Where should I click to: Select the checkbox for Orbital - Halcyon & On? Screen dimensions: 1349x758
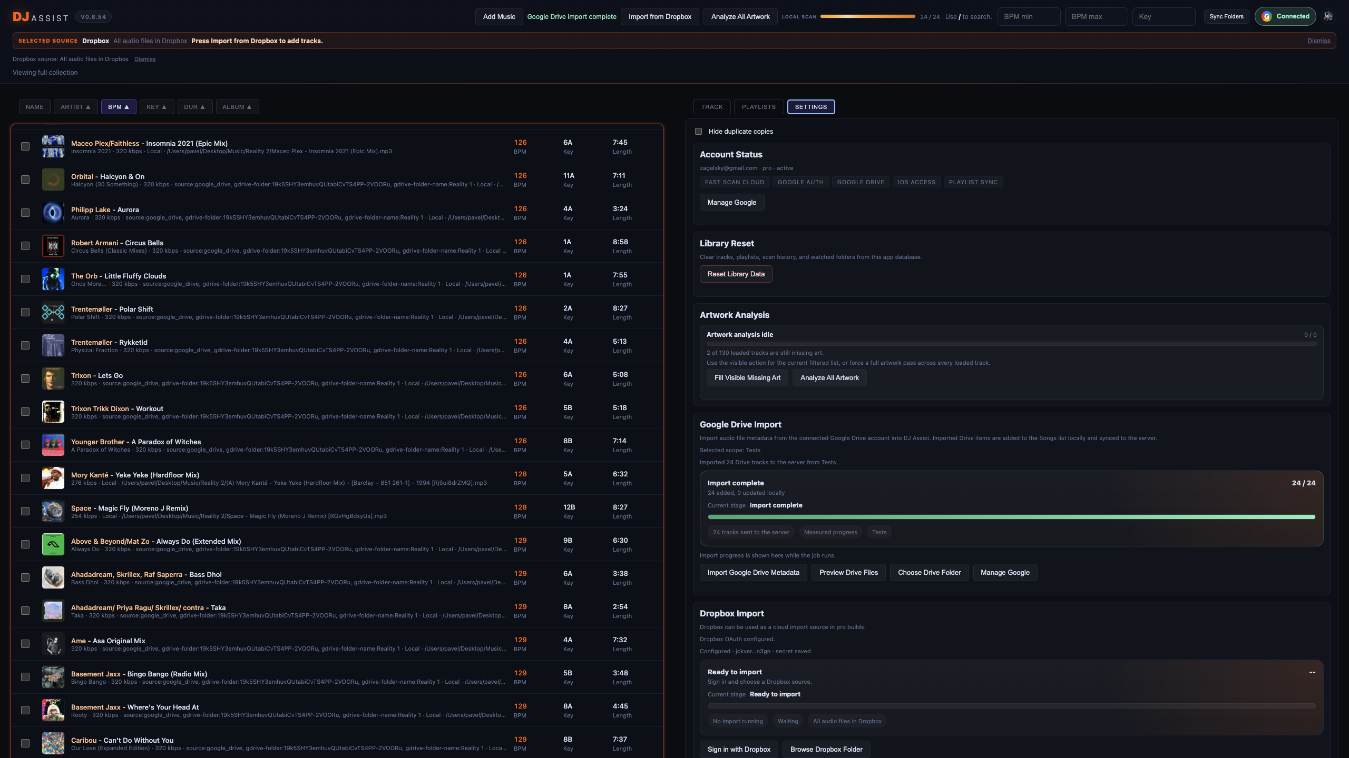tap(25, 179)
